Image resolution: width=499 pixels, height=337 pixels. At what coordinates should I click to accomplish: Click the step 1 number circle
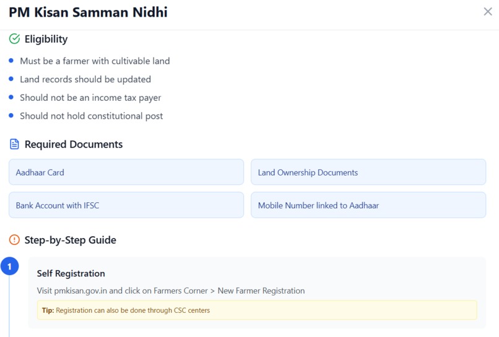[9, 266]
